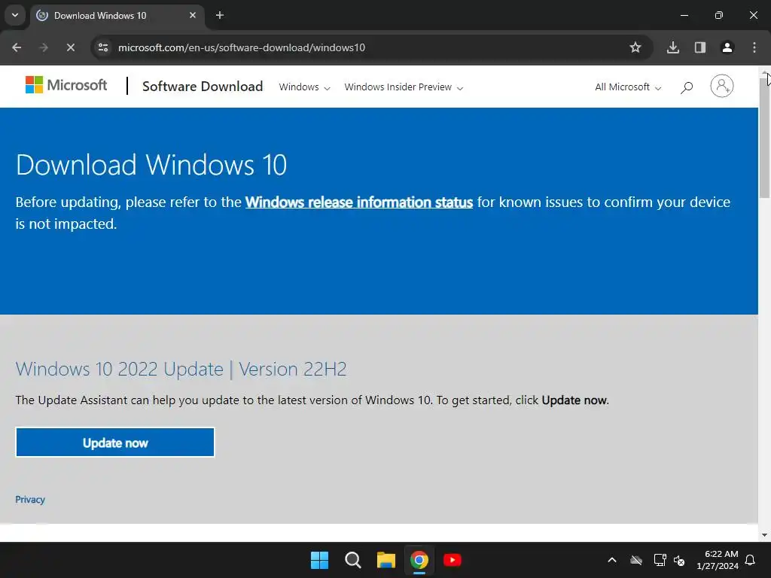
Task: Open Chrome downloads icon
Action: coord(672,47)
